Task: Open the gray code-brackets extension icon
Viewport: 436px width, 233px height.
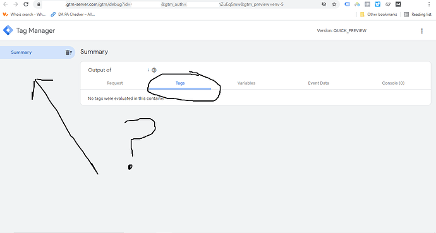Action: [x=367, y=4]
